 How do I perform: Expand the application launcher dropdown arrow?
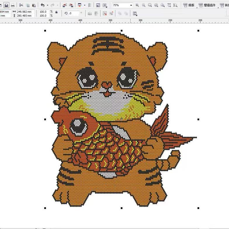85,5
